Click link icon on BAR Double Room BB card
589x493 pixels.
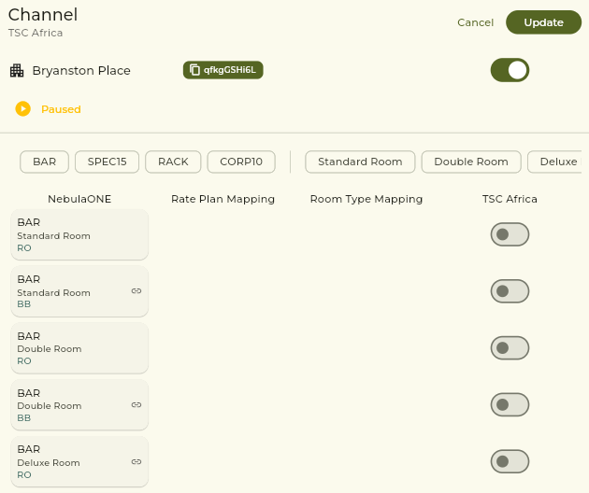(136, 404)
